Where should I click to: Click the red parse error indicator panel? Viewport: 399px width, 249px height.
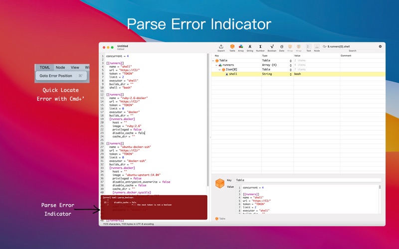[153, 207]
